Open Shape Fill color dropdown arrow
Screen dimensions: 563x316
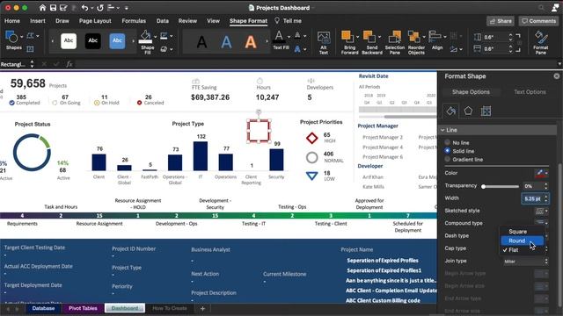pos(156,37)
